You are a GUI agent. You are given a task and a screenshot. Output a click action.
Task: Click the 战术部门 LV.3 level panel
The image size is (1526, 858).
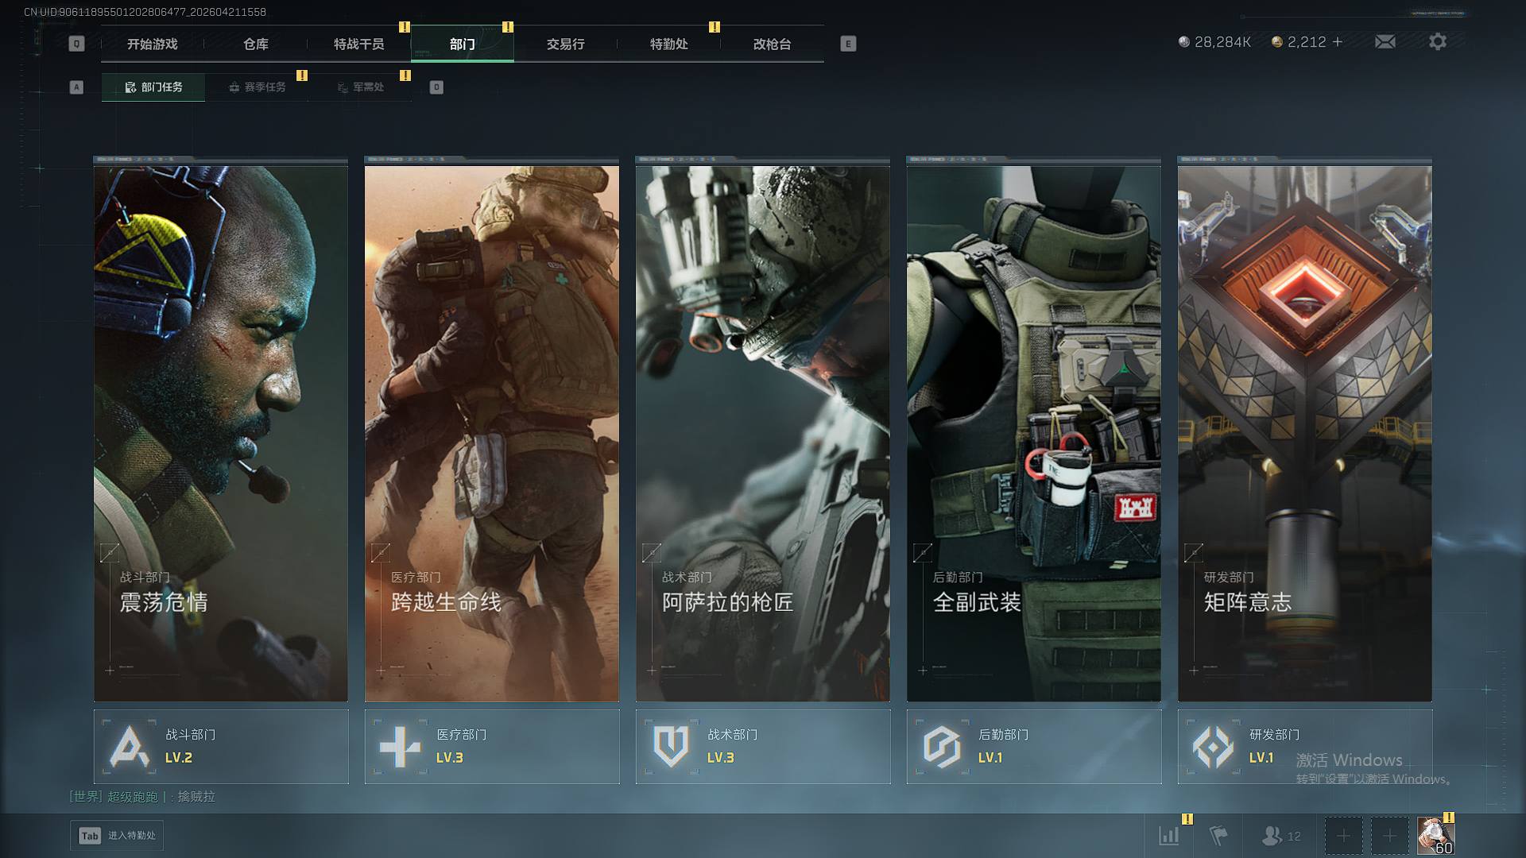pos(762,746)
